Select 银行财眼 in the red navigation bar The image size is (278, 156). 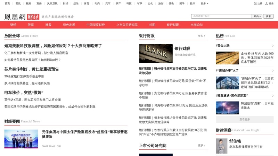tap(173, 25)
